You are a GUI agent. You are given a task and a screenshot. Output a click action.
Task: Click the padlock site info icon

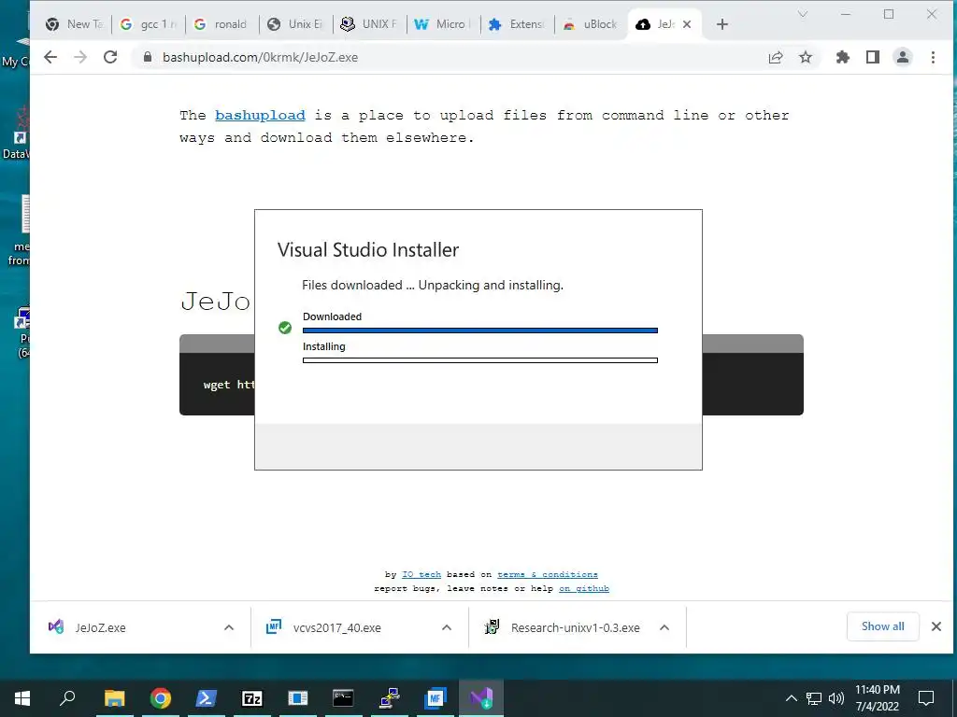pyautogui.click(x=147, y=57)
